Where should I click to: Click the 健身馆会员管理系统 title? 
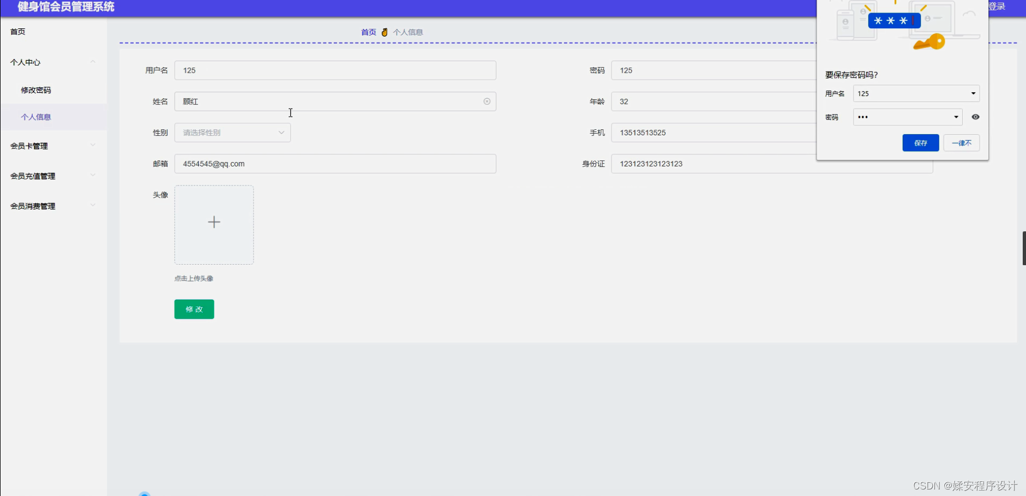[66, 7]
